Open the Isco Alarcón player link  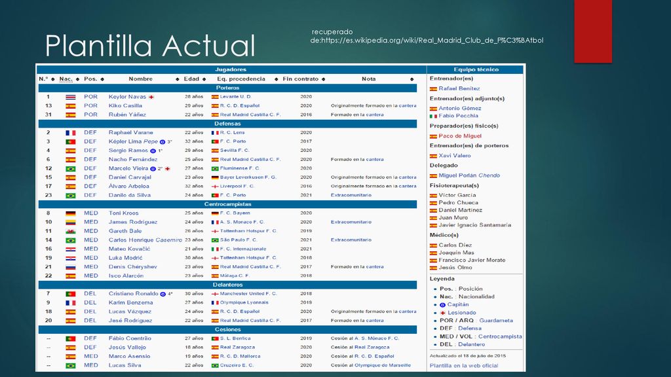[x=126, y=276]
